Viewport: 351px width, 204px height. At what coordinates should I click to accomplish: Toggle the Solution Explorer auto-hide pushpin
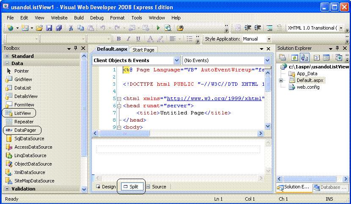337,48
